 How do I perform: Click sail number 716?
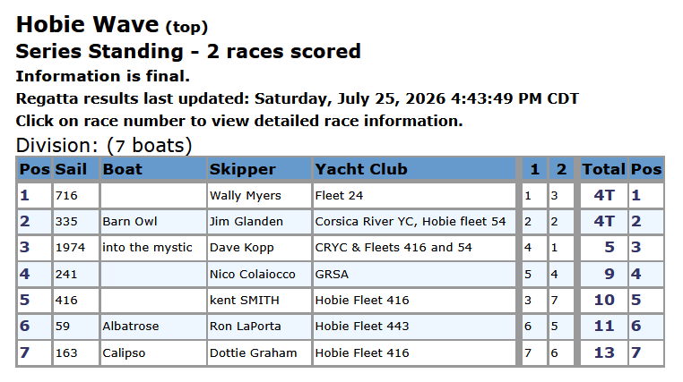pos(66,196)
